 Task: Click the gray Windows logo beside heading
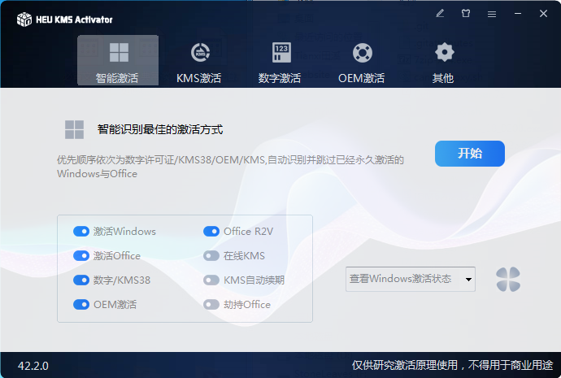(x=75, y=129)
